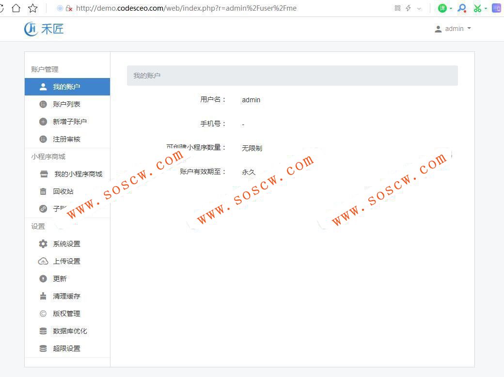Click the 手机号 field label
This screenshot has height=377, width=504.
pyautogui.click(x=213, y=124)
